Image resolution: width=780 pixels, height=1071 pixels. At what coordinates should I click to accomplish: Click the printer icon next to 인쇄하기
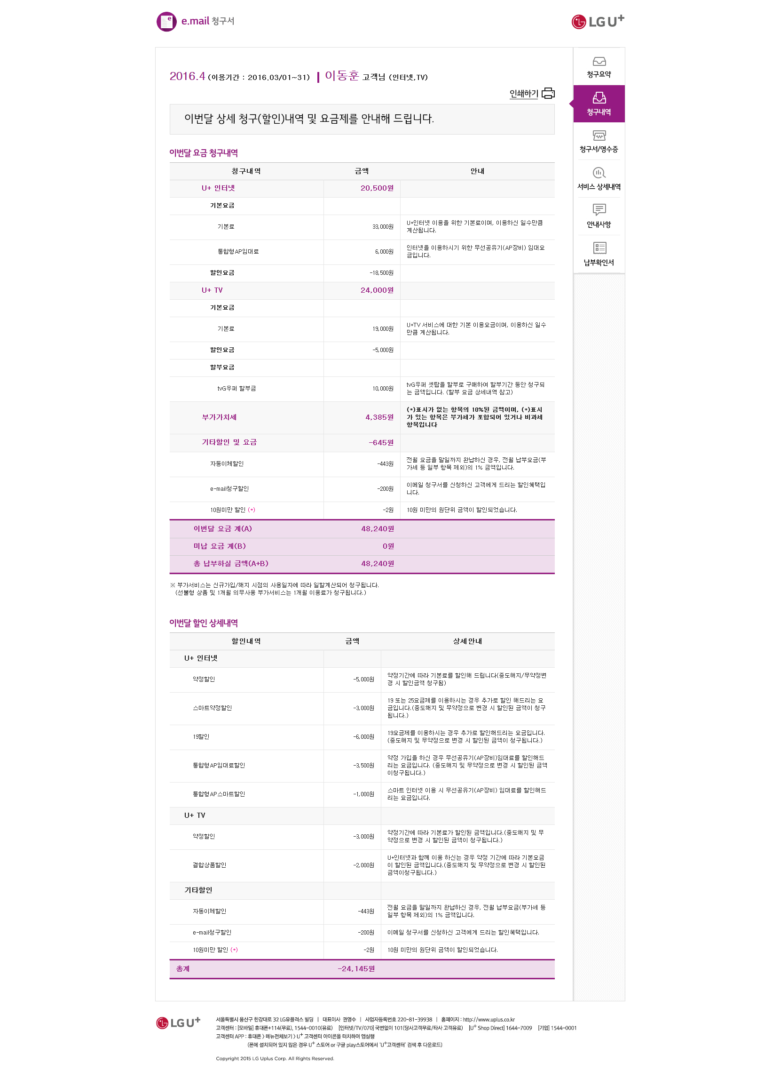(548, 93)
